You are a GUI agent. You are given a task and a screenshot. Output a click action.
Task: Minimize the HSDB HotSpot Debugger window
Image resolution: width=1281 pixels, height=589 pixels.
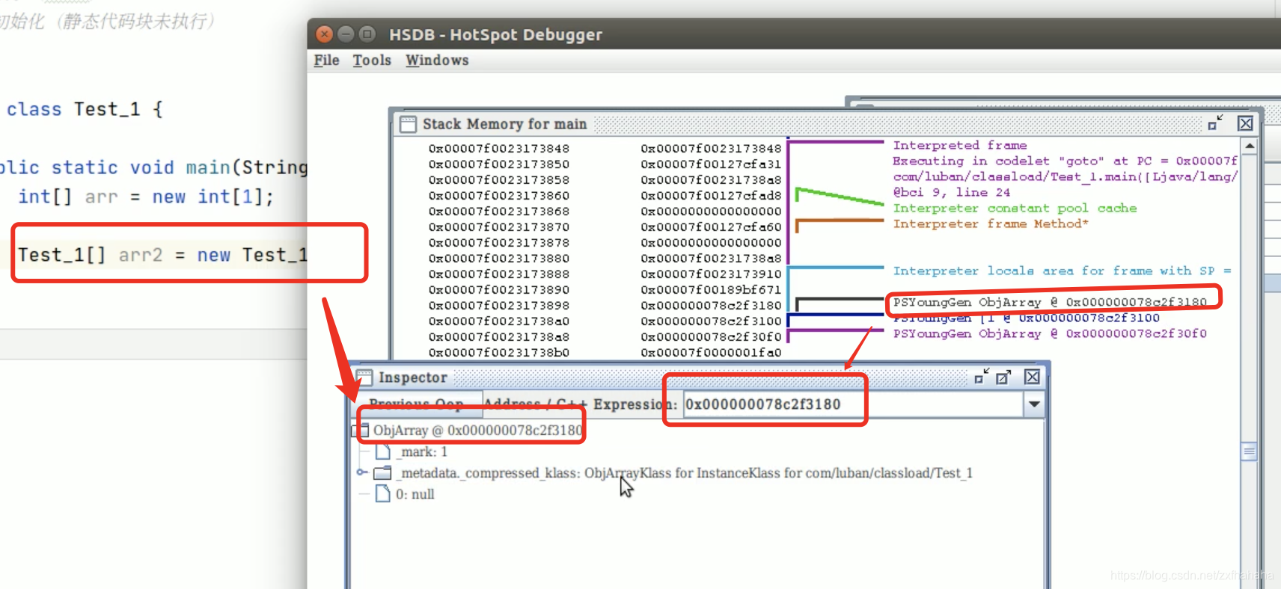tap(346, 34)
